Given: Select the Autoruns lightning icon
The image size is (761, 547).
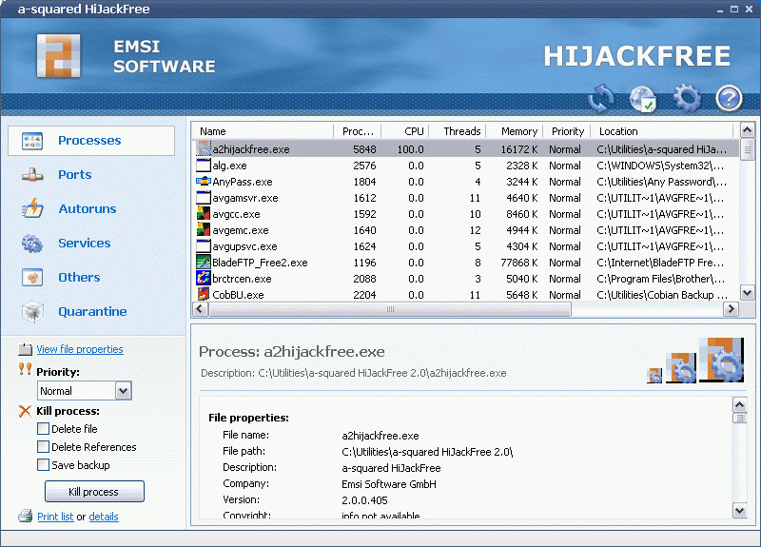Looking at the screenshot, I should (x=32, y=208).
